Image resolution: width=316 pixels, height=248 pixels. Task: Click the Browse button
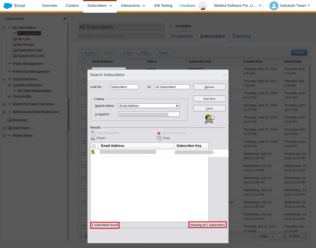209,87
